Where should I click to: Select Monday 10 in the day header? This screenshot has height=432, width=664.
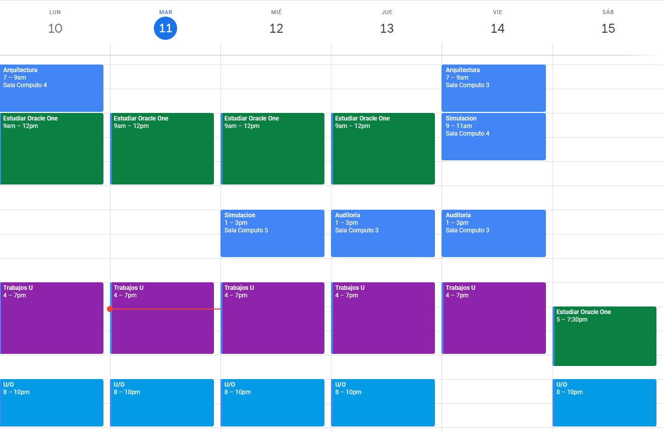55,28
